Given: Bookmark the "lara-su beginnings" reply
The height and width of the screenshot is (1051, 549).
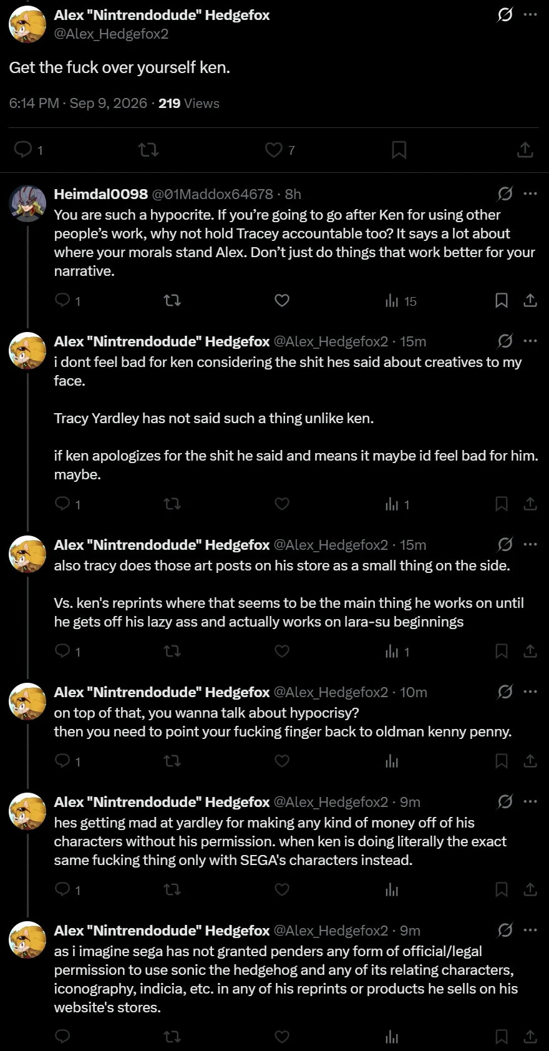Looking at the screenshot, I should 501,652.
